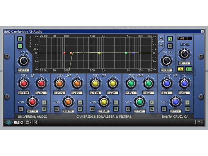
Task: Click the HMF band A button
Action: click(x=152, y=102)
